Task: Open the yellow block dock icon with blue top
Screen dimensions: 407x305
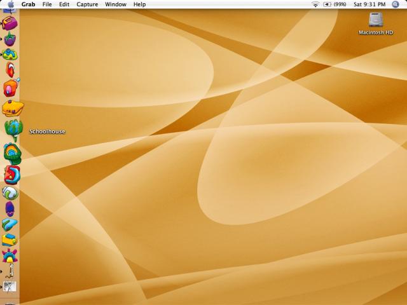Action: point(10,240)
